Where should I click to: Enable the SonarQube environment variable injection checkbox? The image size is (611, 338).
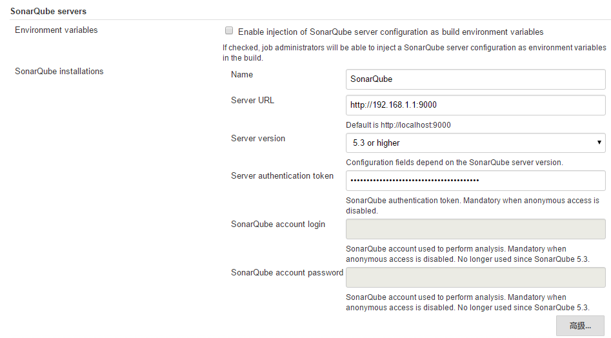(229, 31)
